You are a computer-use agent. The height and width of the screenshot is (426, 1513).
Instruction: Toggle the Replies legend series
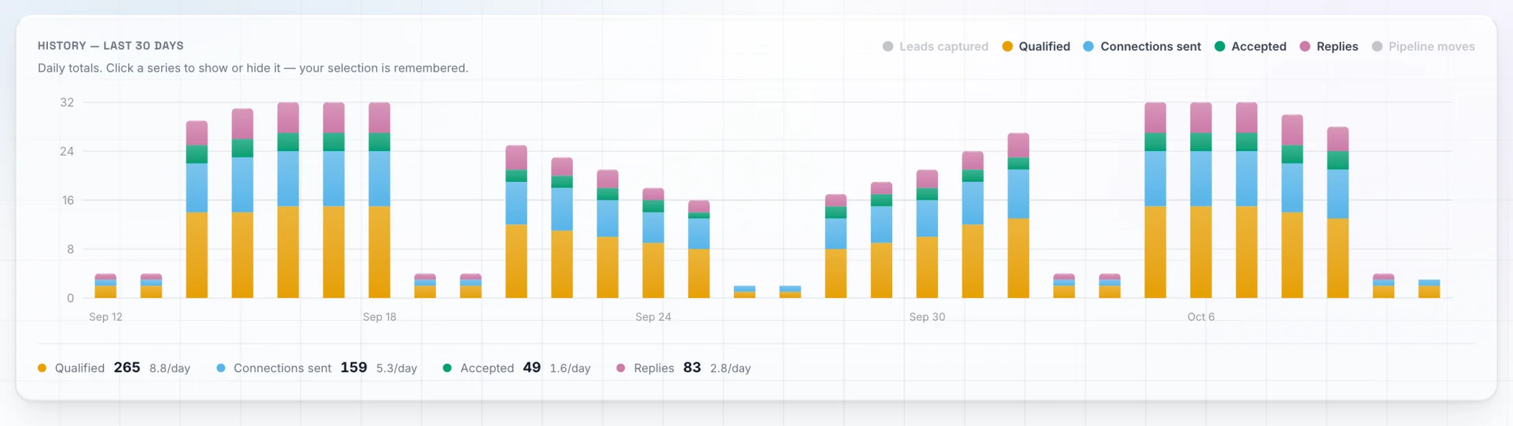pyautogui.click(x=1329, y=46)
